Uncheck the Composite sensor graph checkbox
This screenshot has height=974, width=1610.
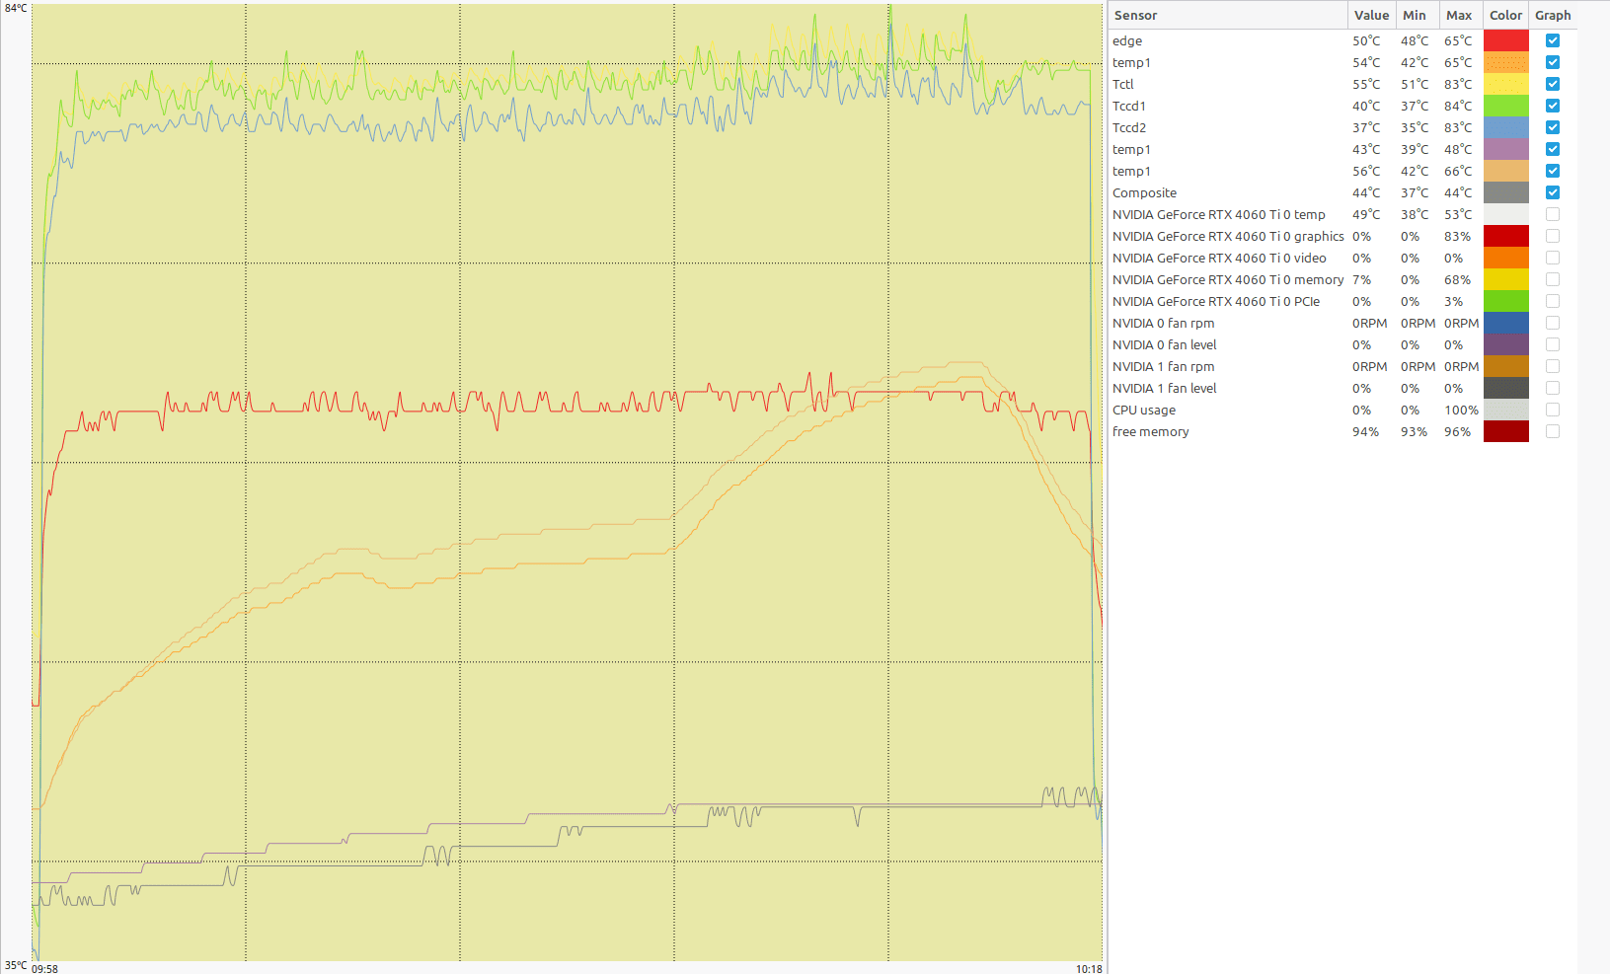(1553, 192)
